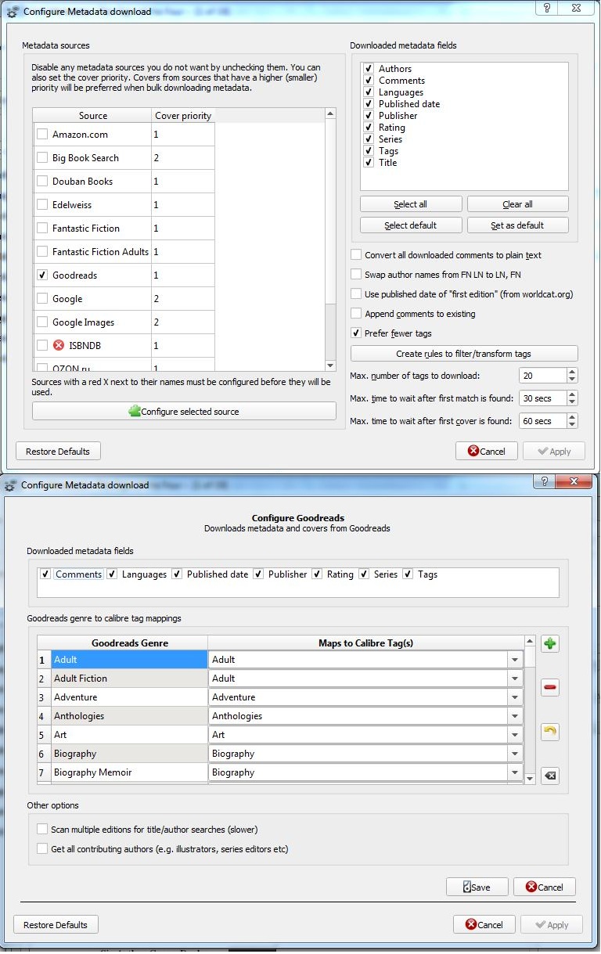Open dropdown for Adult row one mapping

coord(514,660)
